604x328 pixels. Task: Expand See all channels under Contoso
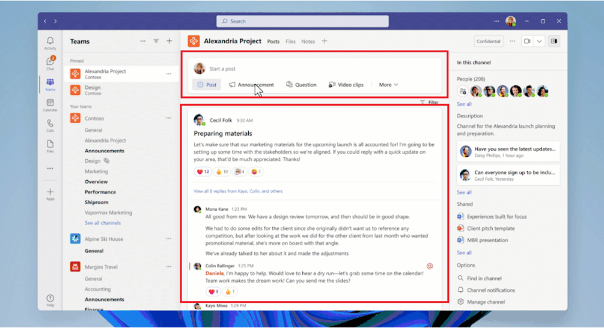tap(102, 223)
